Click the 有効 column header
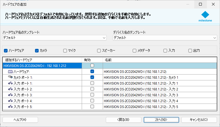Viewport: 220px width, 127px height. coord(92,60)
